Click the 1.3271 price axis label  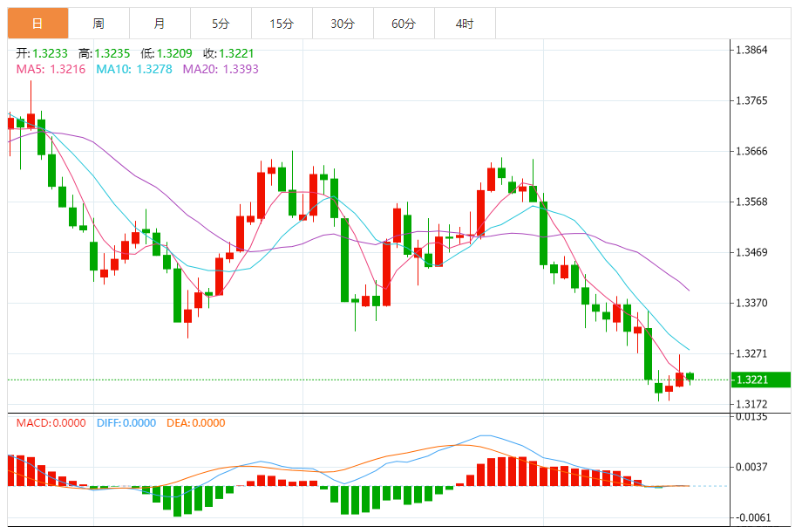click(x=751, y=354)
